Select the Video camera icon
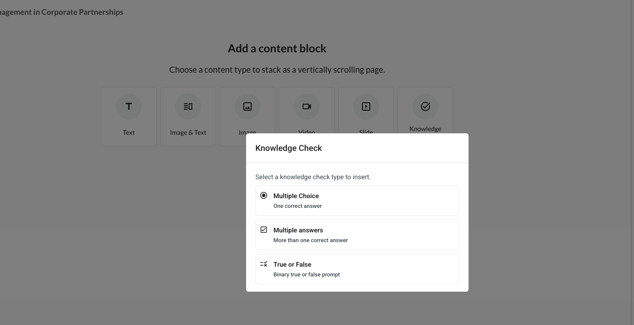This screenshot has height=325, width=634. coord(307,106)
